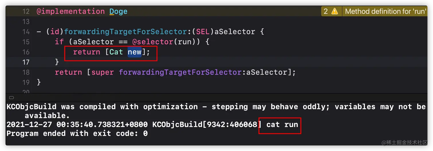Toggle breakpoints icon in debug bar
The image size is (433, 151).
[x=11, y=98]
